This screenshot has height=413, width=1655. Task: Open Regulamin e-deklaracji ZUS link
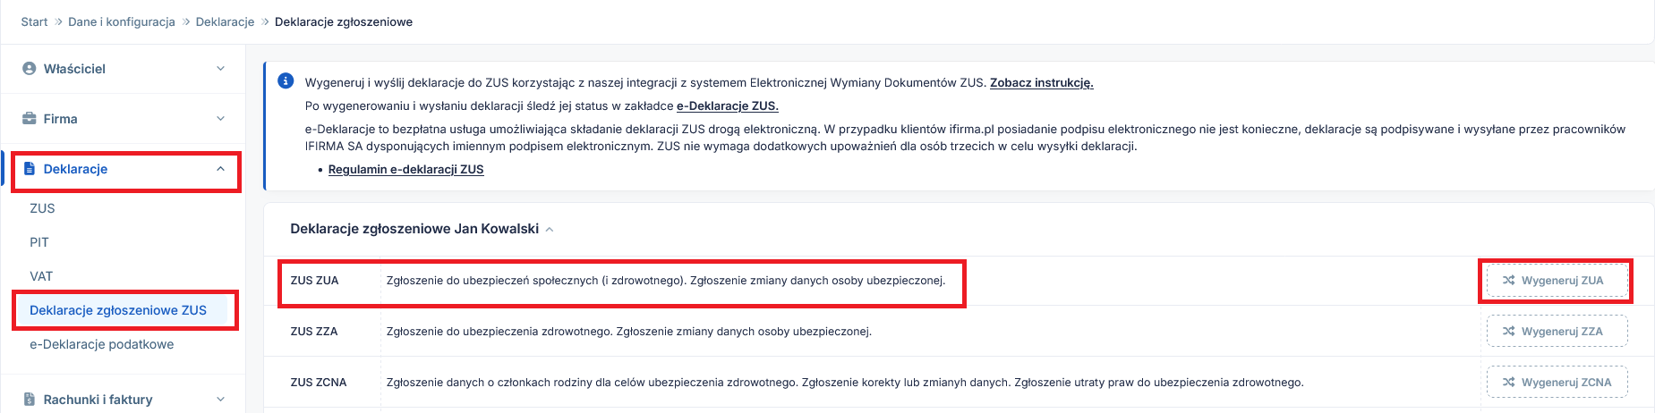click(405, 169)
